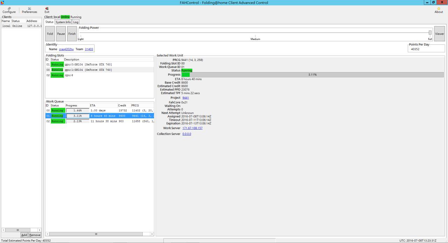Switch to the Log tab
The height and width of the screenshot is (243, 448).
pyautogui.click(x=76, y=22)
